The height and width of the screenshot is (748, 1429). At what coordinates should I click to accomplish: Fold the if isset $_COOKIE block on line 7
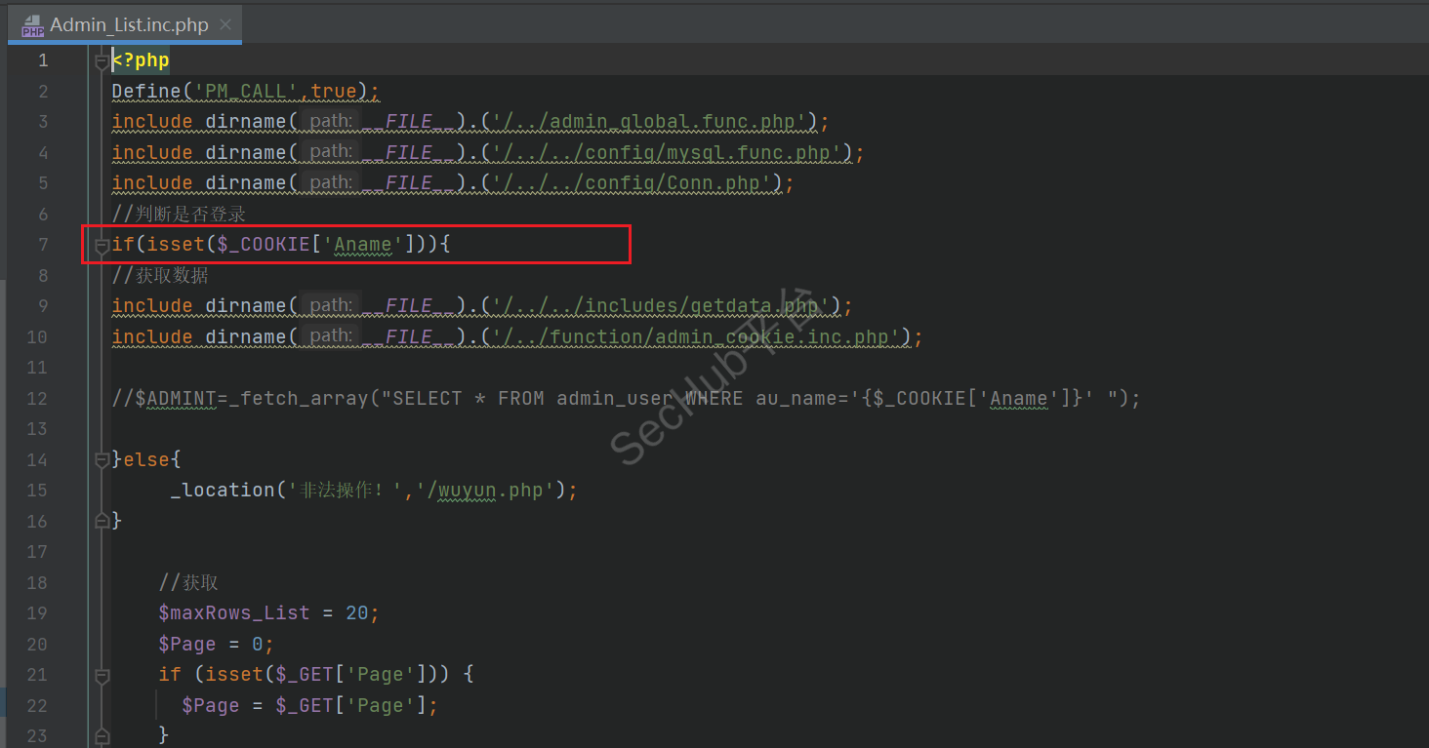102,245
